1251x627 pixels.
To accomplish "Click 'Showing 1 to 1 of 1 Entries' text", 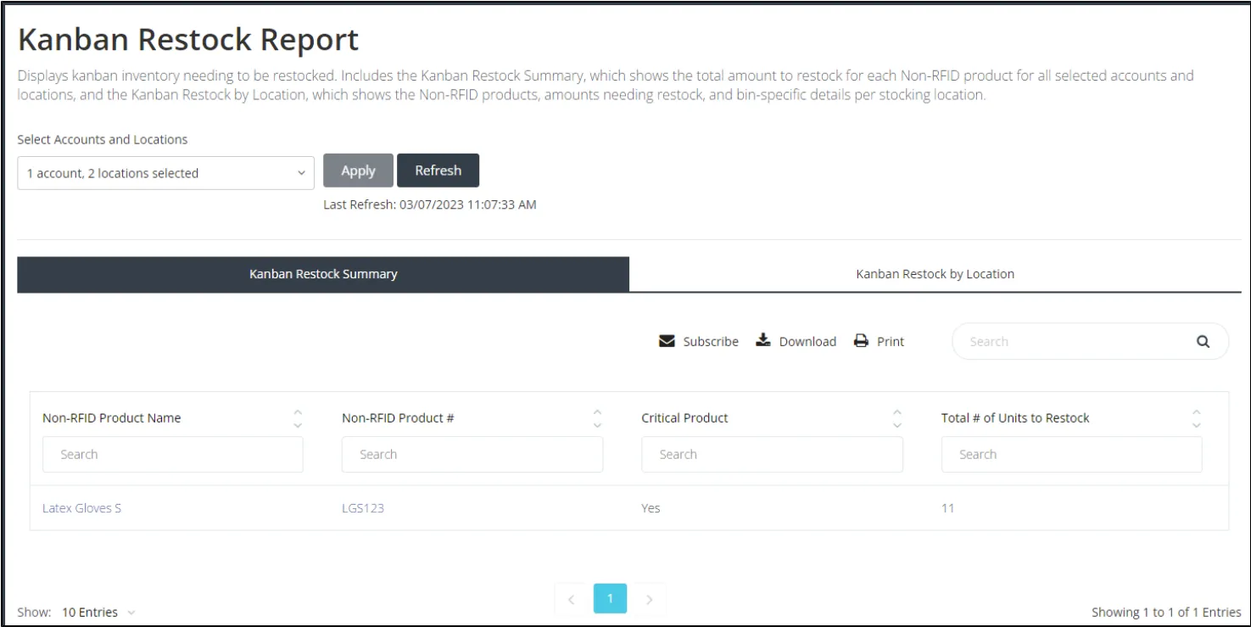I will point(1166,613).
